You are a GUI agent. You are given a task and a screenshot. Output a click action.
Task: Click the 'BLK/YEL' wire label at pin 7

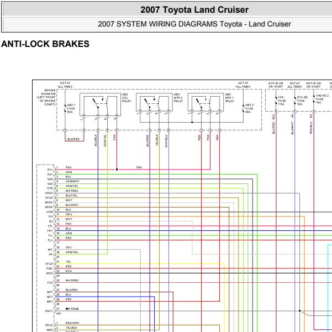click(x=72, y=196)
